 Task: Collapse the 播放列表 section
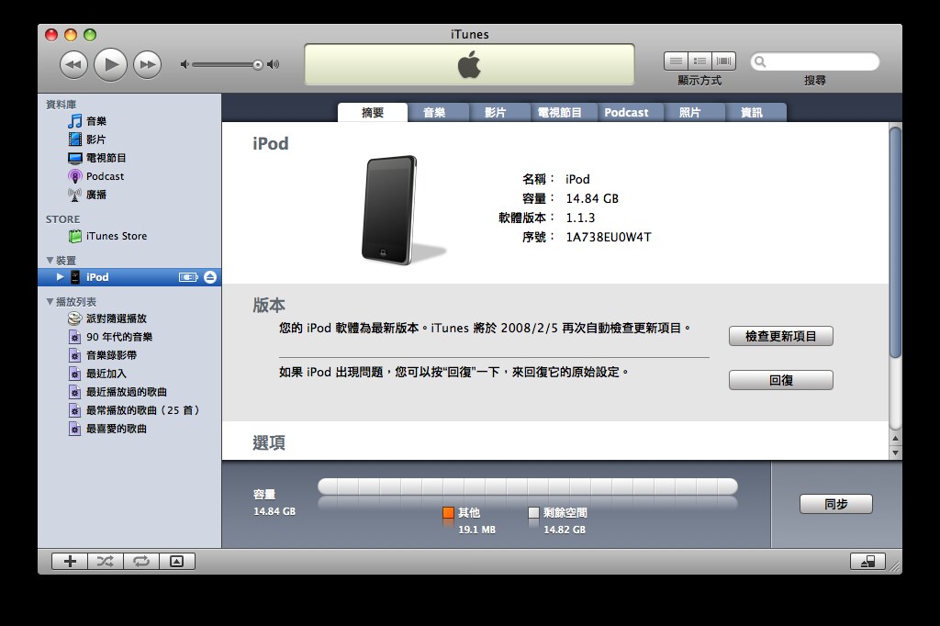point(50,301)
